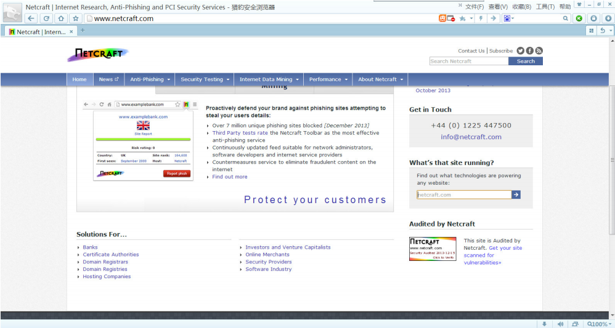
Task: Click the orange shopping icon in address bar
Action: click(442, 18)
